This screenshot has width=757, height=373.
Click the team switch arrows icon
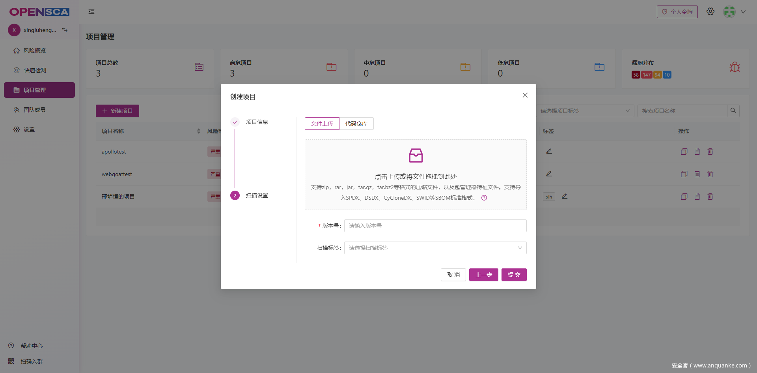click(x=65, y=30)
